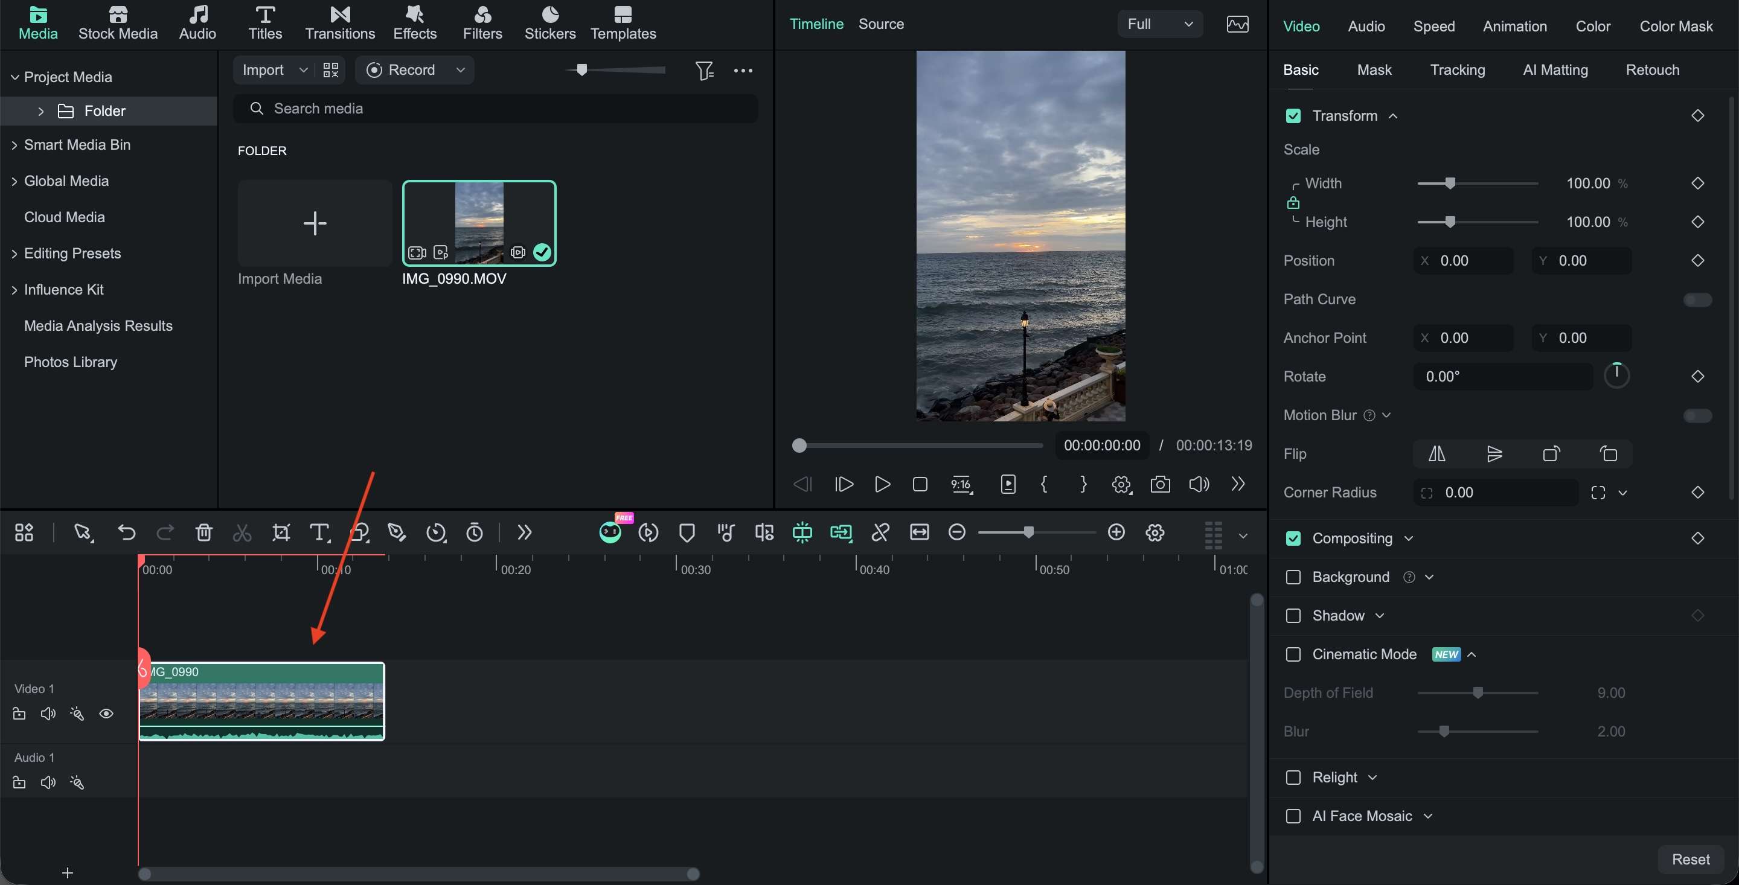Play the preview video
This screenshot has height=885, width=1739.
[882, 485]
